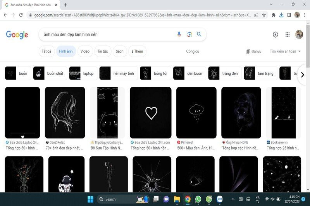Toggle Chrome side panel

click(x=289, y=15)
